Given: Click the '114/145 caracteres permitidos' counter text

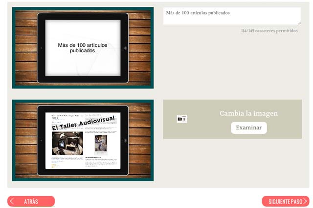Looking at the screenshot, I should pyautogui.click(x=269, y=31).
